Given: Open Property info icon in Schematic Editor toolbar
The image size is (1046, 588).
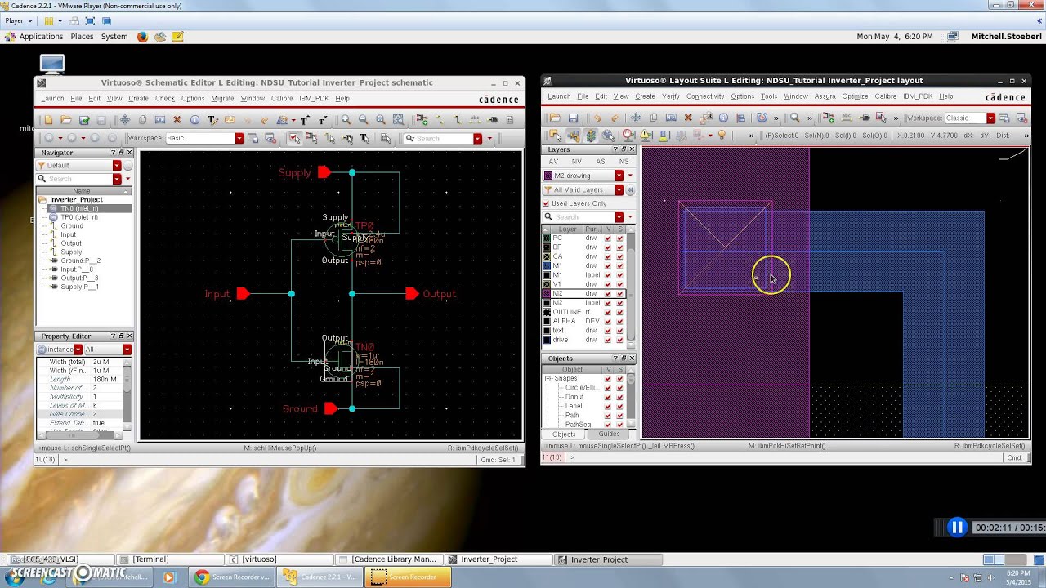Looking at the screenshot, I should tap(195, 120).
